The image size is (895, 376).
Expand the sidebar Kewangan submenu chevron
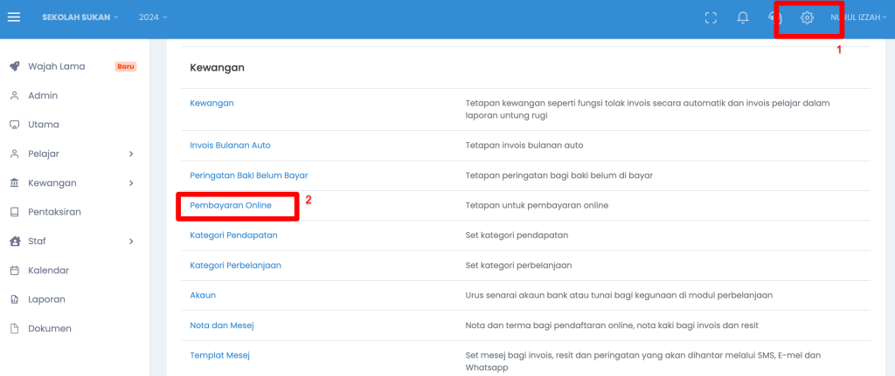pos(131,183)
